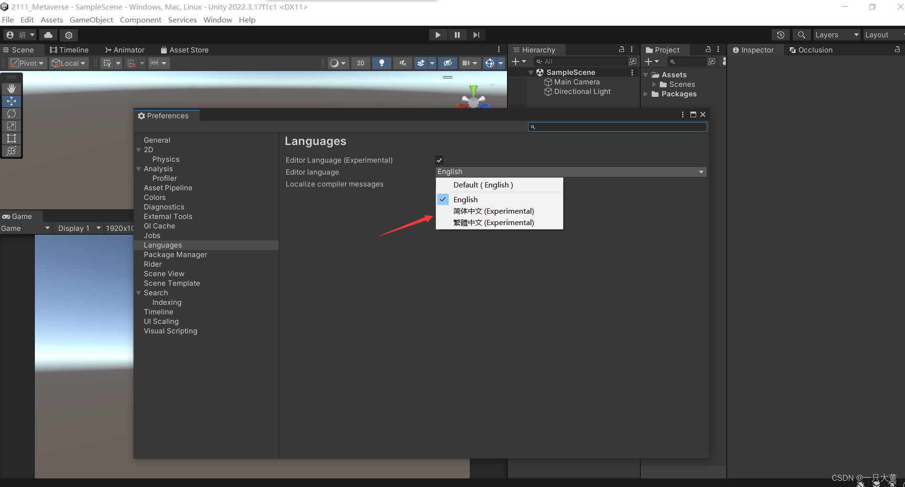Open the draw mode shading dropdown

[338, 63]
